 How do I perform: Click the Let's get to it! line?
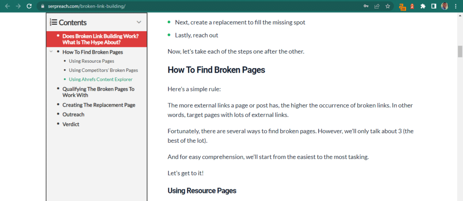pyautogui.click(x=185, y=173)
